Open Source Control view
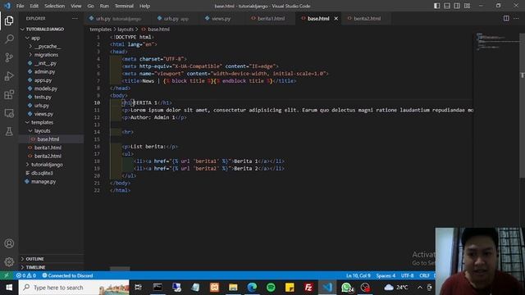 point(9,57)
